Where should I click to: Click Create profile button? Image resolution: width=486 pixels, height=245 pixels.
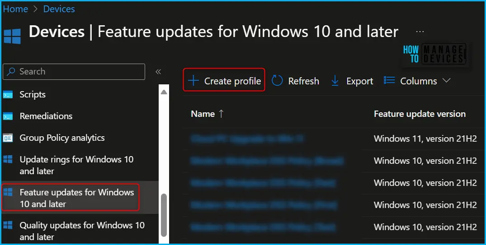[224, 81]
